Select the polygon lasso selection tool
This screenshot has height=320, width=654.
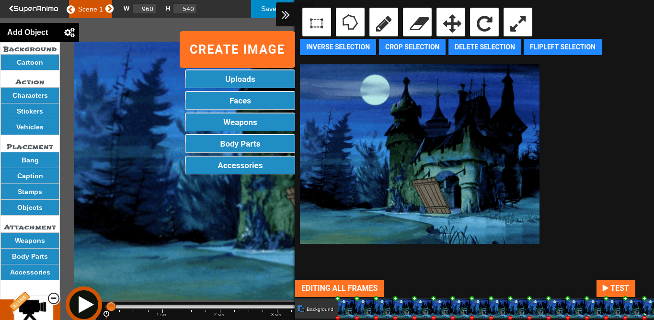pyautogui.click(x=350, y=22)
